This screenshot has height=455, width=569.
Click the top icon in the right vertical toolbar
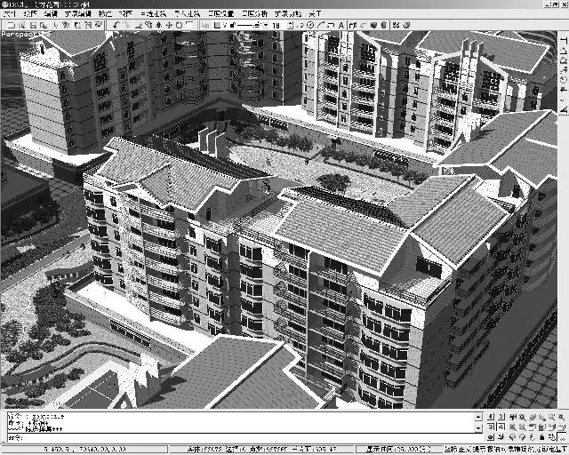[564, 39]
